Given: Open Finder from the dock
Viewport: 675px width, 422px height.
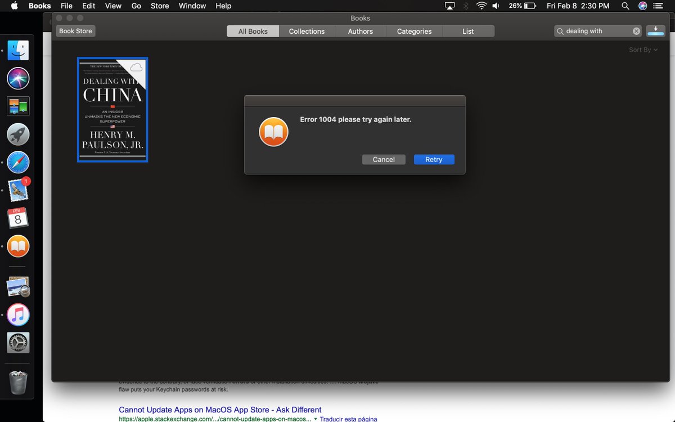Looking at the screenshot, I should [18, 51].
